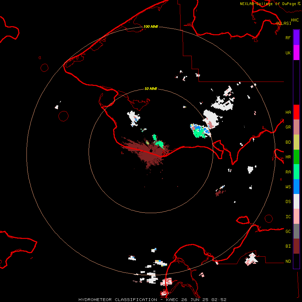Click the 'BI' legend label
The image size is (302, 302).
pos(288,246)
